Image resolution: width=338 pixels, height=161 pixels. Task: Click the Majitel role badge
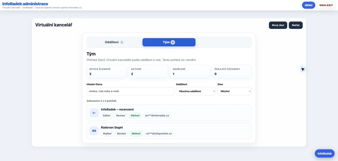point(107,134)
